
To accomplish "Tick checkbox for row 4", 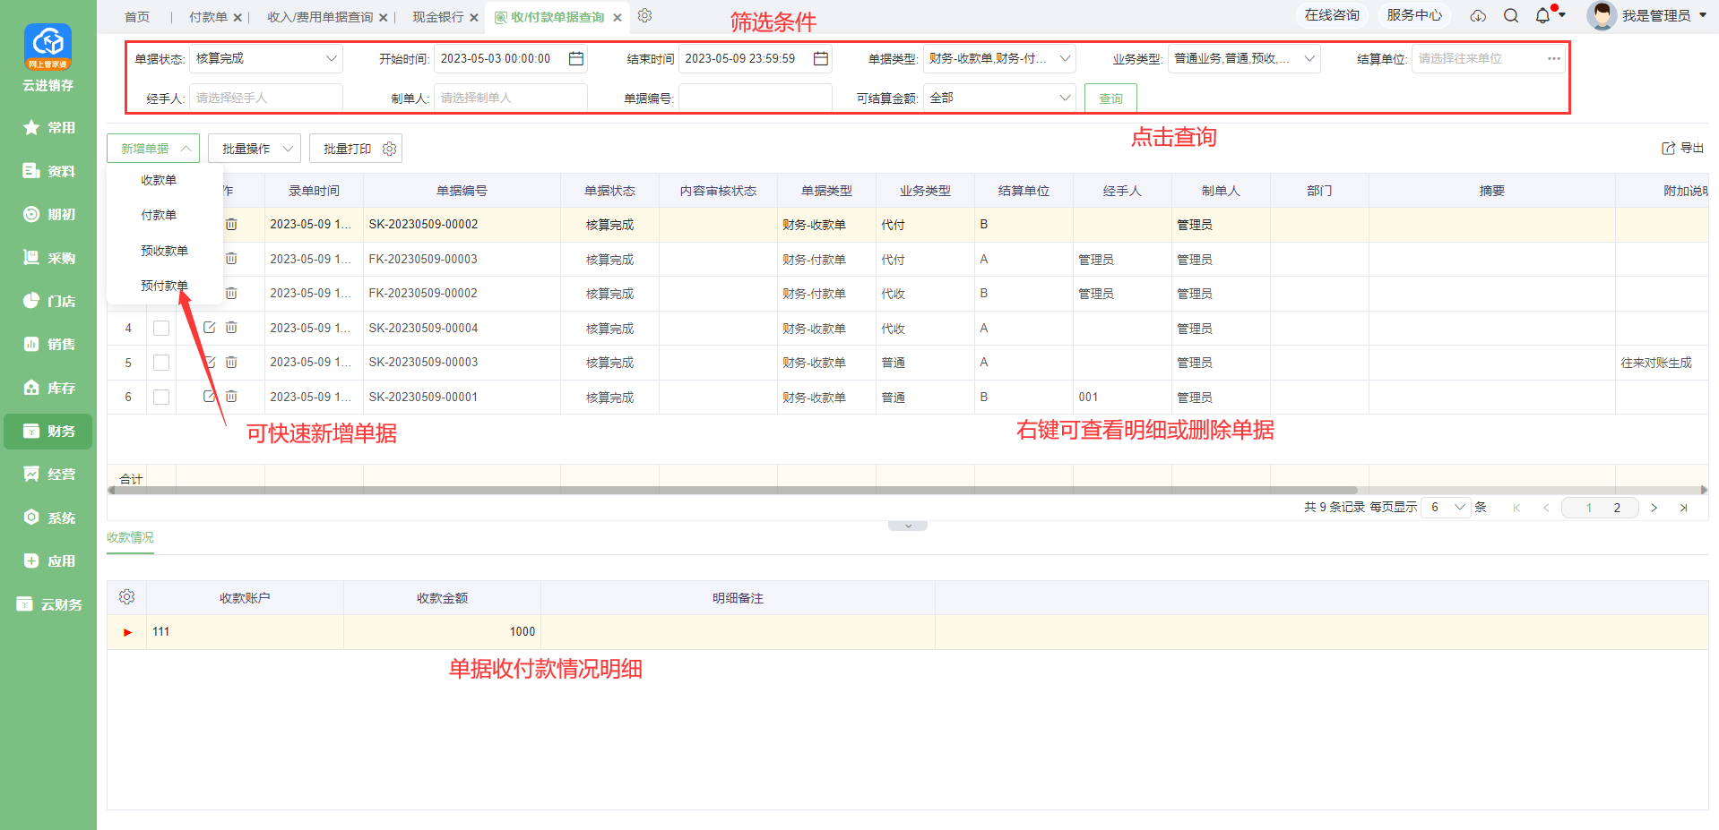I will 161,329.
